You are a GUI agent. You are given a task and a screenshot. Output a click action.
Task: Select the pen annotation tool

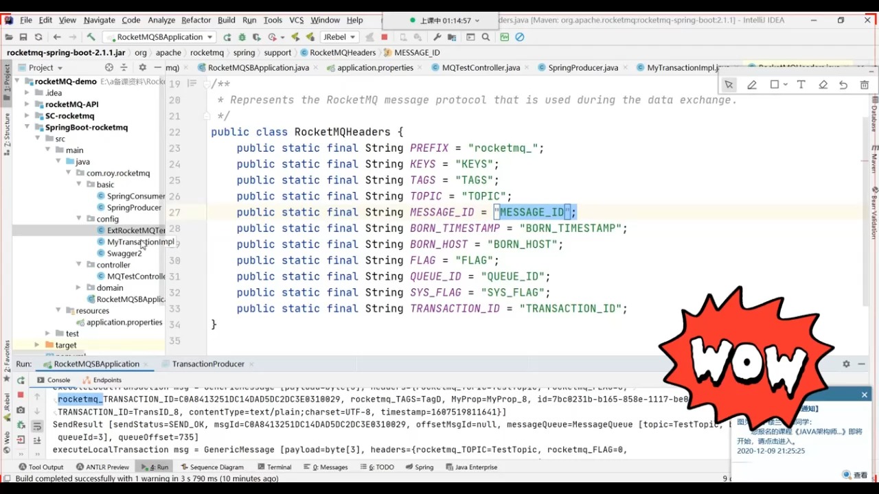[752, 85]
